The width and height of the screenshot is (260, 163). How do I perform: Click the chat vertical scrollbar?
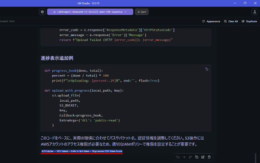(255, 158)
